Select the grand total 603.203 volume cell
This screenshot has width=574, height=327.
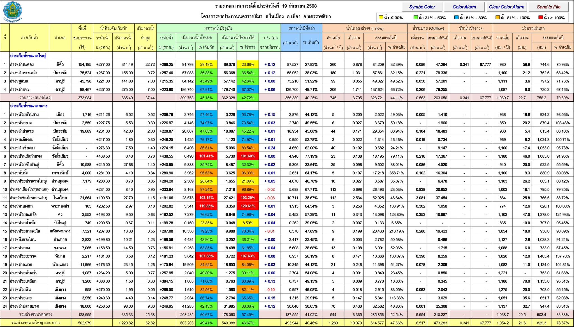click(186, 323)
